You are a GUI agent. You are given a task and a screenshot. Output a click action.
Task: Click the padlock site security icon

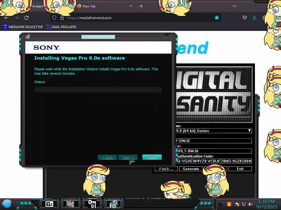[62, 17]
